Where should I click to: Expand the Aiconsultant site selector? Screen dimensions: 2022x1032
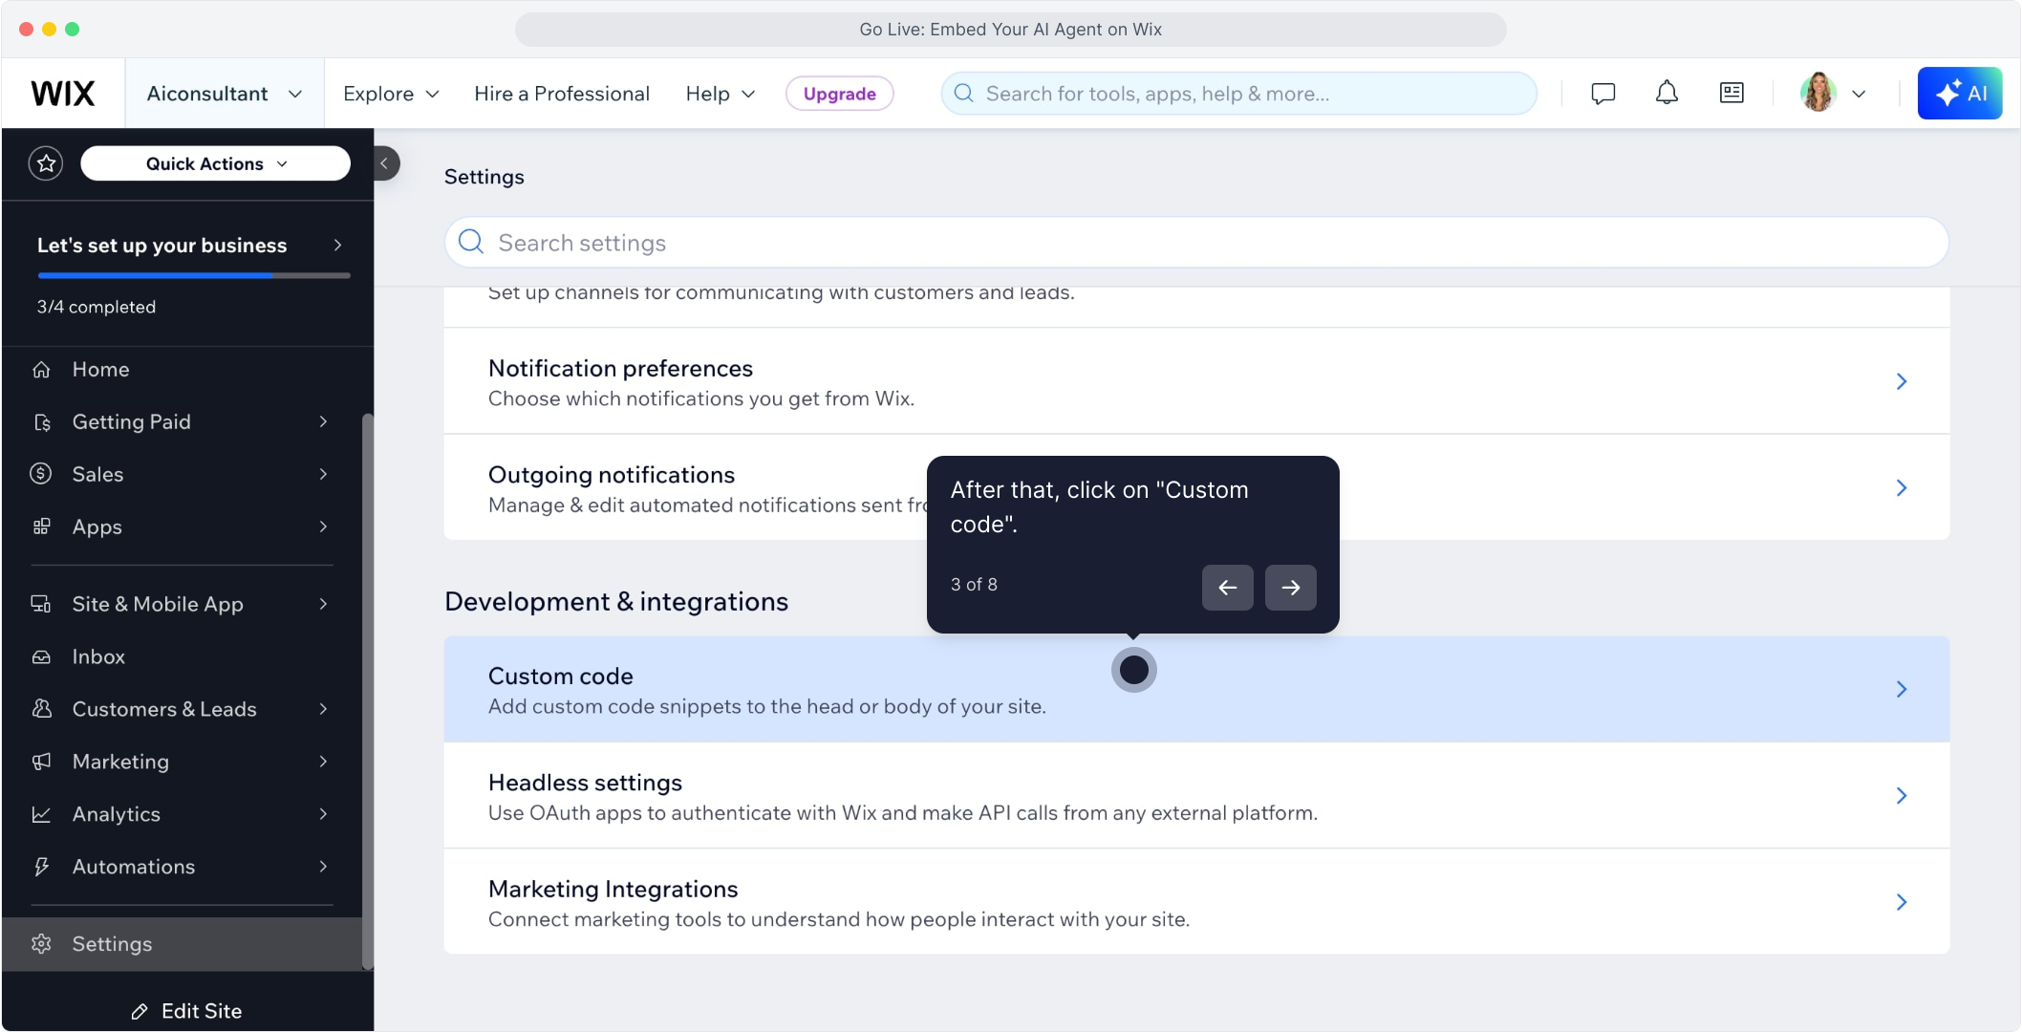pyautogui.click(x=225, y=94)
